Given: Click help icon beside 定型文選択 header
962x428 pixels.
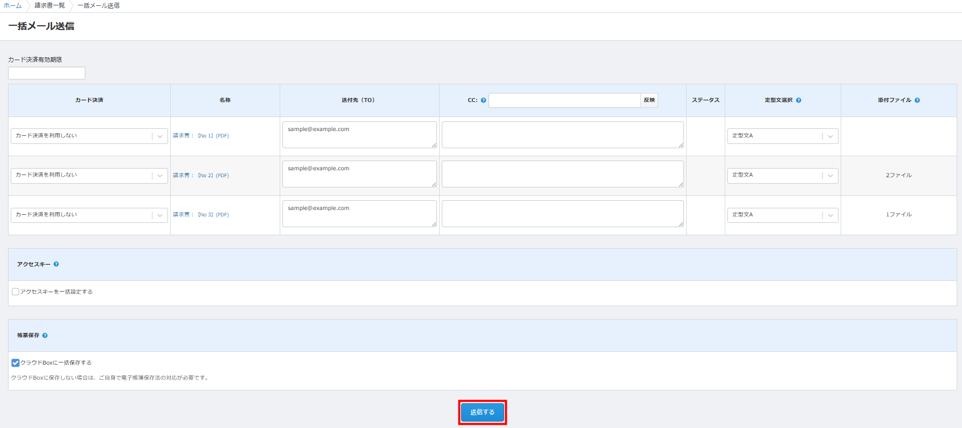Looking at the screenshot, I should 798,100.
